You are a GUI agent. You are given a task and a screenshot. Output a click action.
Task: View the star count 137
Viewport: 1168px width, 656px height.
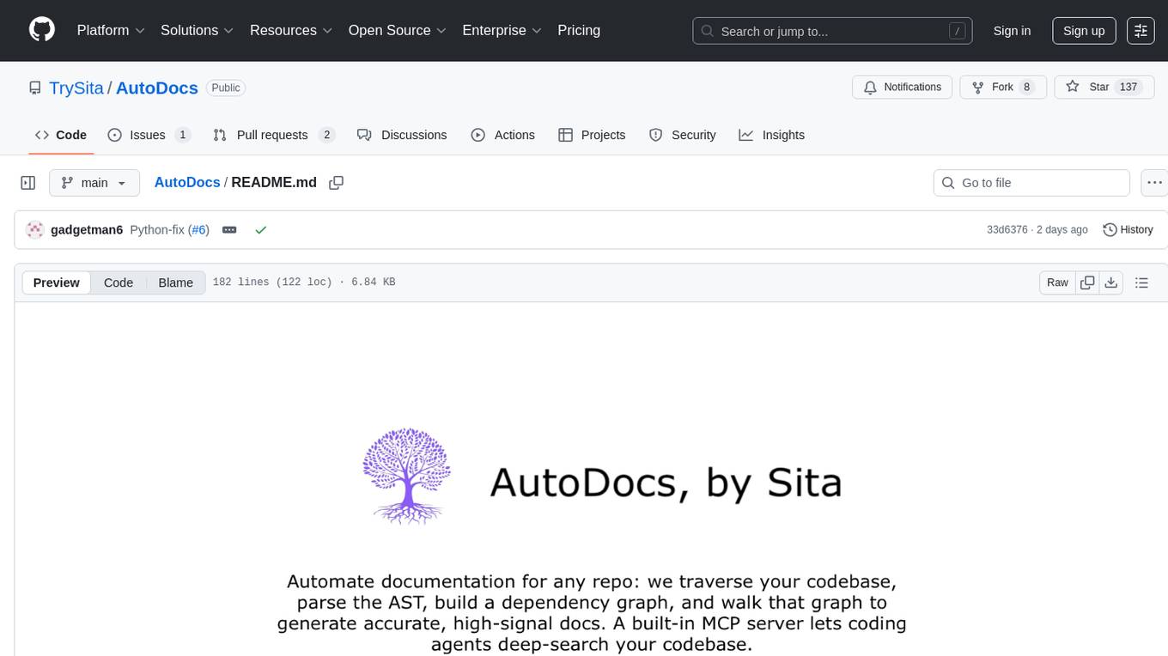(x=1128, y=87)
